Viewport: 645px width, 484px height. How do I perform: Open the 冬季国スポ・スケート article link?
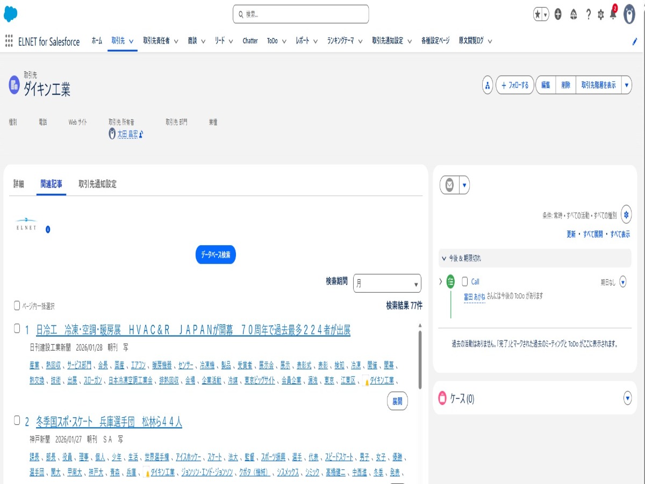[109, 422]
